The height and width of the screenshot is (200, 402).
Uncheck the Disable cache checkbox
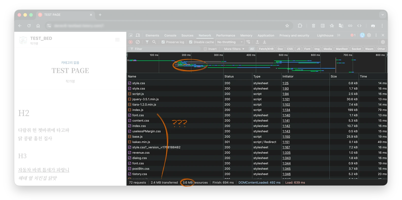[191, 42]
